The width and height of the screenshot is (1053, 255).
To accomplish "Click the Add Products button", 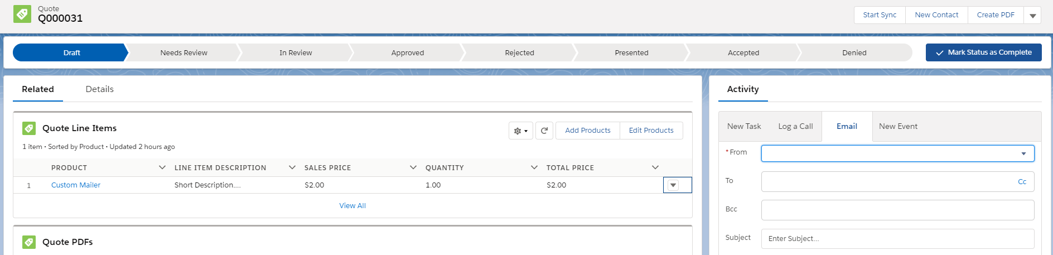I will pyautogui.click(x=587, y=131).
